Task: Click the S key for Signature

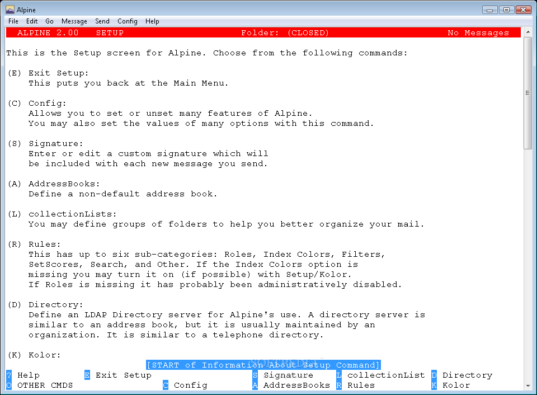Action: [255, 375]
